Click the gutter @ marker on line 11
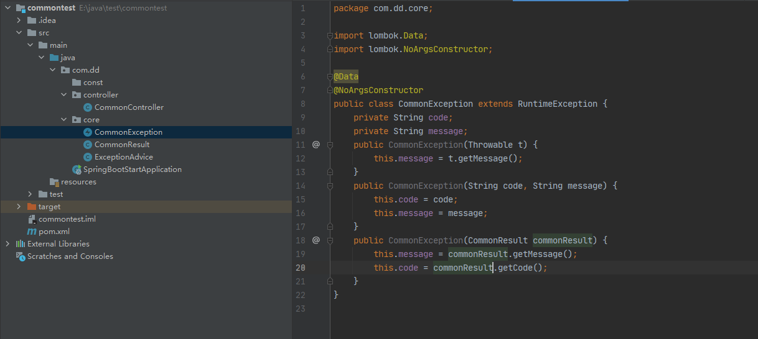 (316, 145)
